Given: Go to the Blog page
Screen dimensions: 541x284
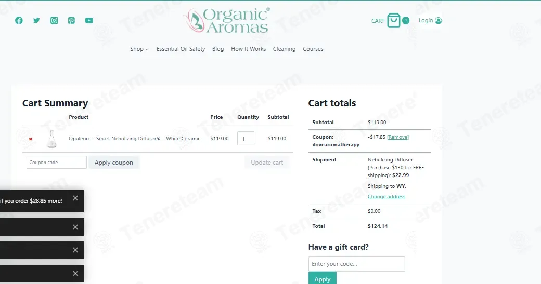Looking at the screenshot, I should click(218, 49).
